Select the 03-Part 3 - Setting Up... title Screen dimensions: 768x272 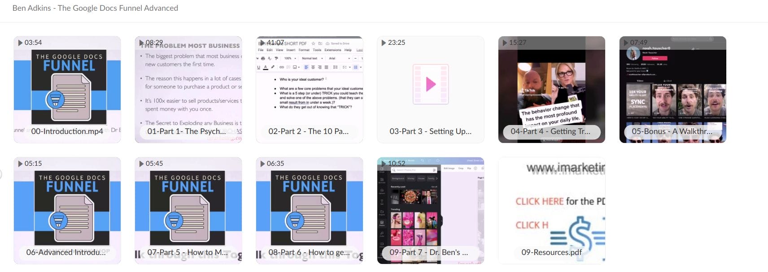pyautogui.click(x=430, y=131)
